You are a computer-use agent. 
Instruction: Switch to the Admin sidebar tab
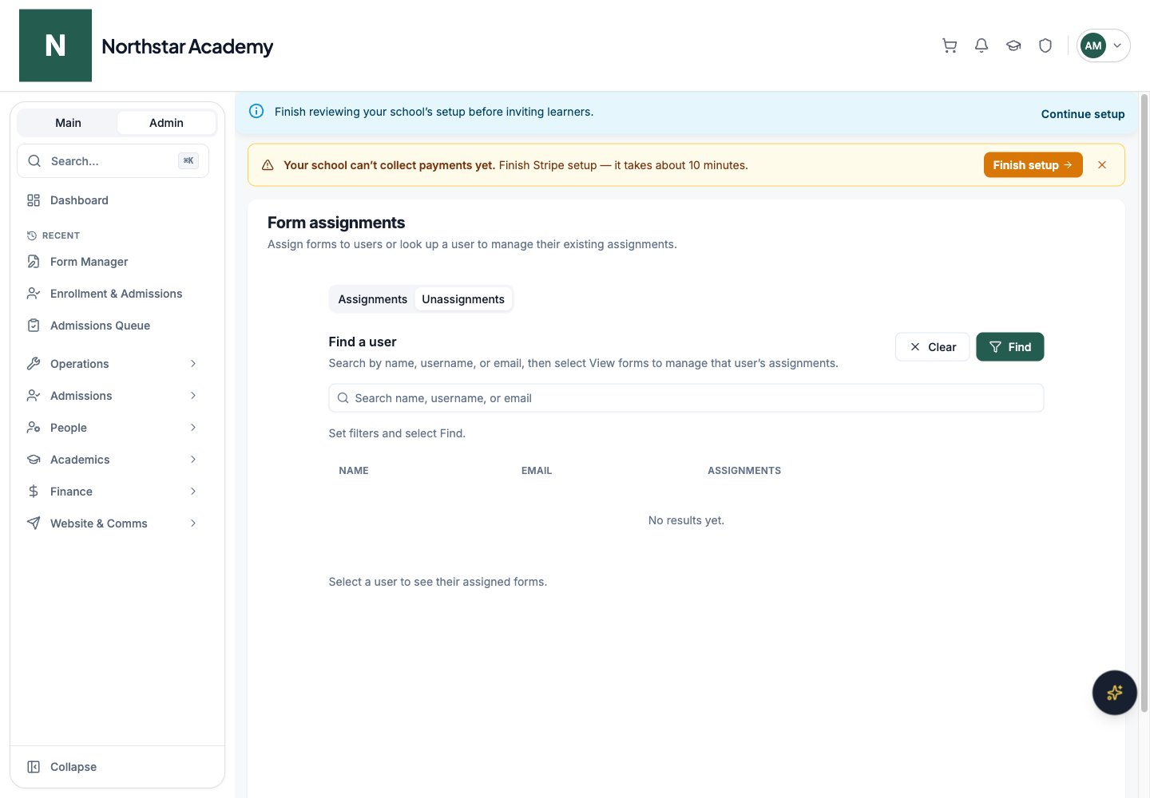166,123
